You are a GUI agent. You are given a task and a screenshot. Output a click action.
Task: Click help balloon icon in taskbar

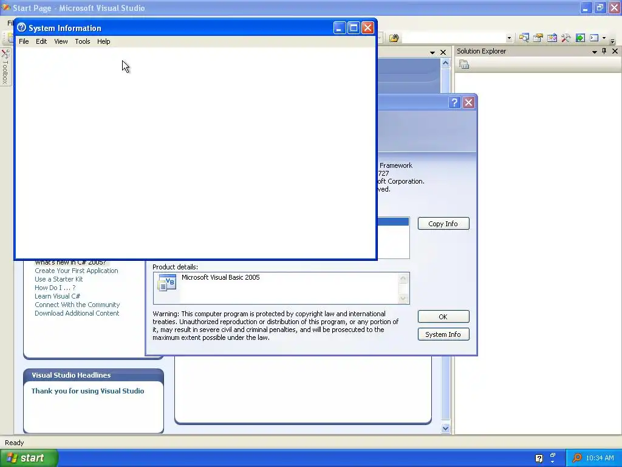[539, 458]
